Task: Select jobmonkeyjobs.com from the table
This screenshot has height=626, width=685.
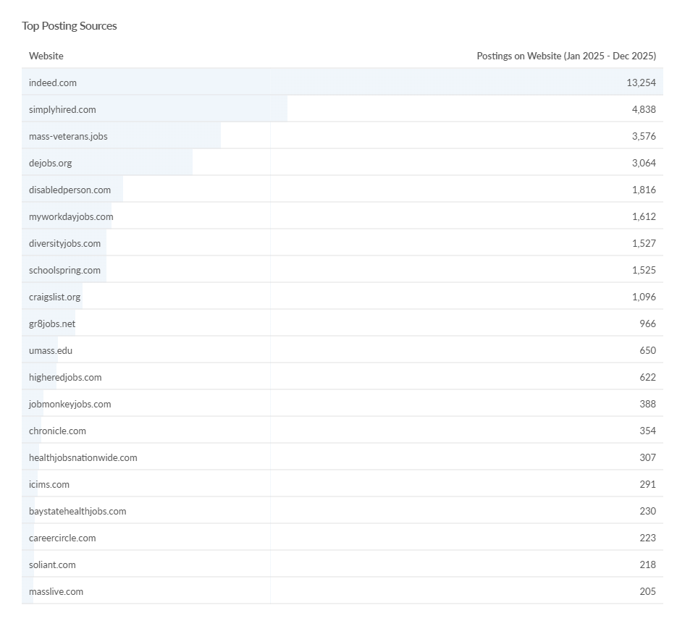Action: [70, 404]
